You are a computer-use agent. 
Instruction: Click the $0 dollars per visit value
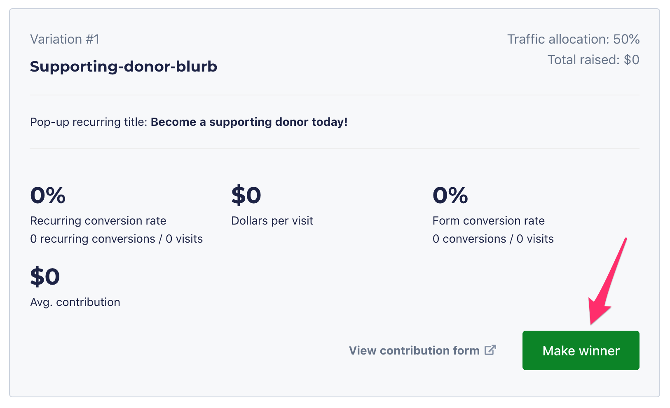[x=246, y=195]
